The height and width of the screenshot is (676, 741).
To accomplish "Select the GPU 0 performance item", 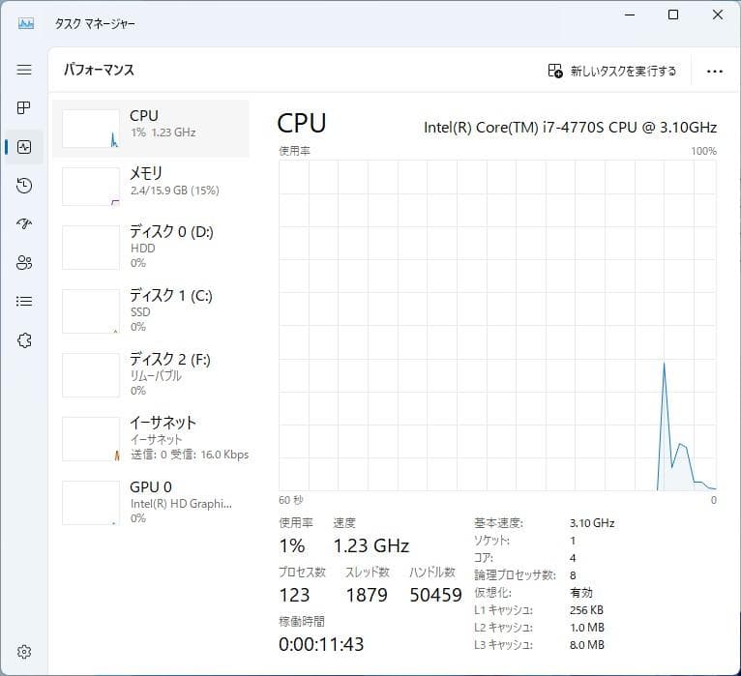I will pyautogui.click(x=151, y=502).
